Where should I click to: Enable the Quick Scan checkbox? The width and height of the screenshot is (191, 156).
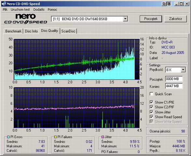coord(151,94)
